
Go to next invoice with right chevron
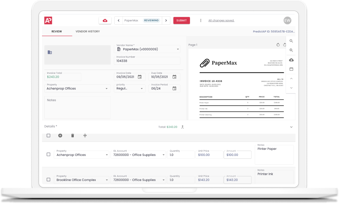click(166, 20)
